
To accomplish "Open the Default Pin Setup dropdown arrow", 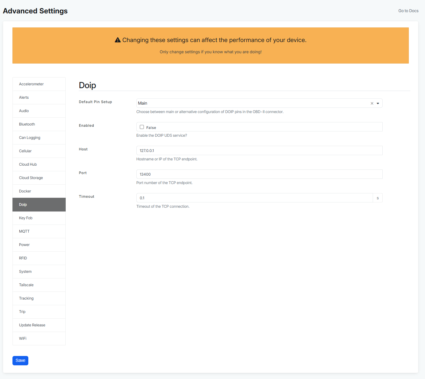I will [x=378, y=103].
